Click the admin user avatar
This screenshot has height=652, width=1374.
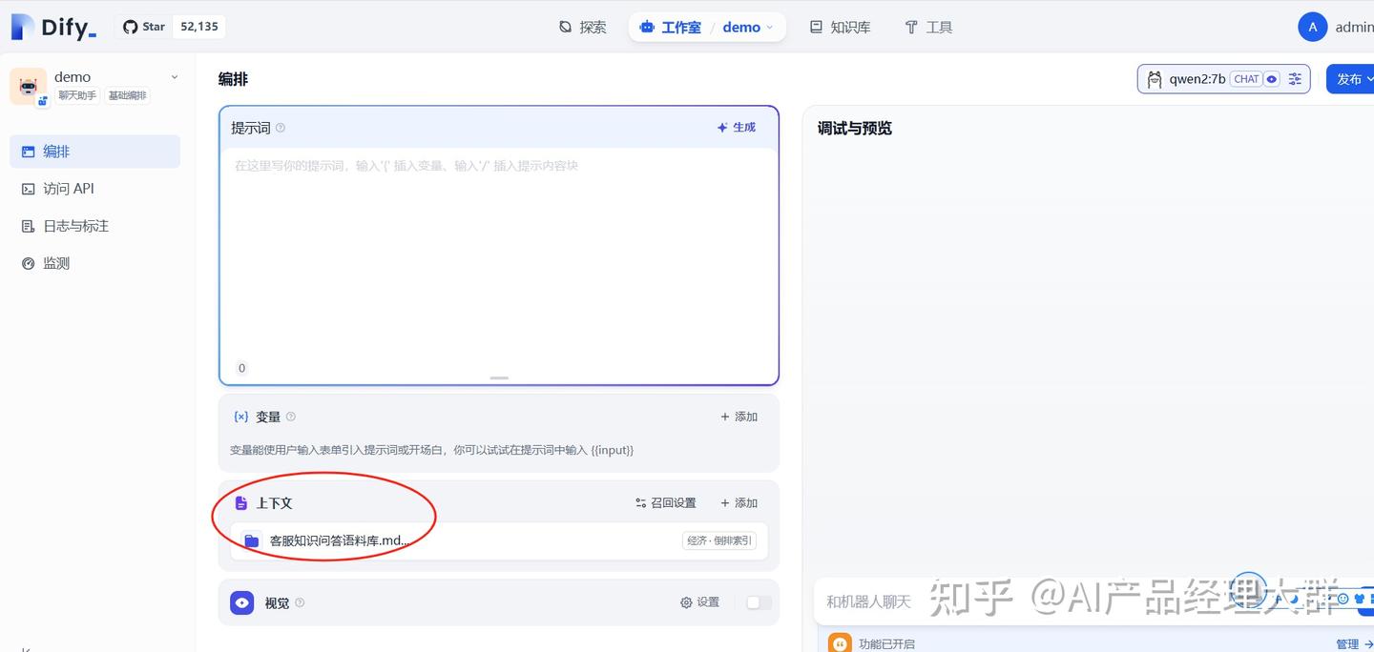pyautogui.click(x=1313, y=27)
